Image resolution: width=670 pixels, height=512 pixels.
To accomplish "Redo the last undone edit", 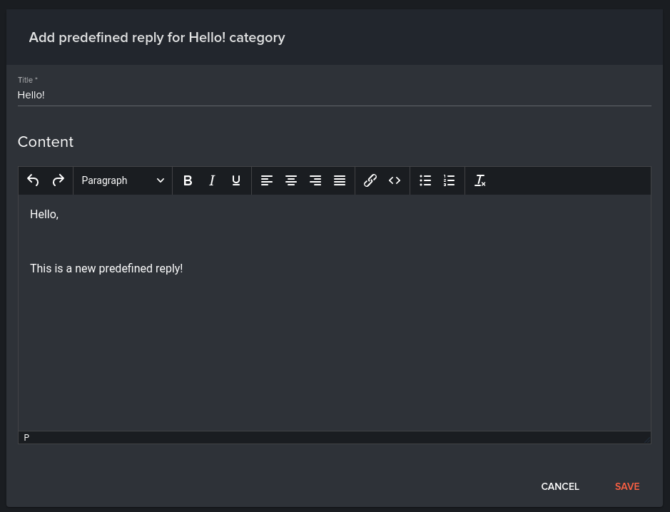I will (x=58, y=180).
